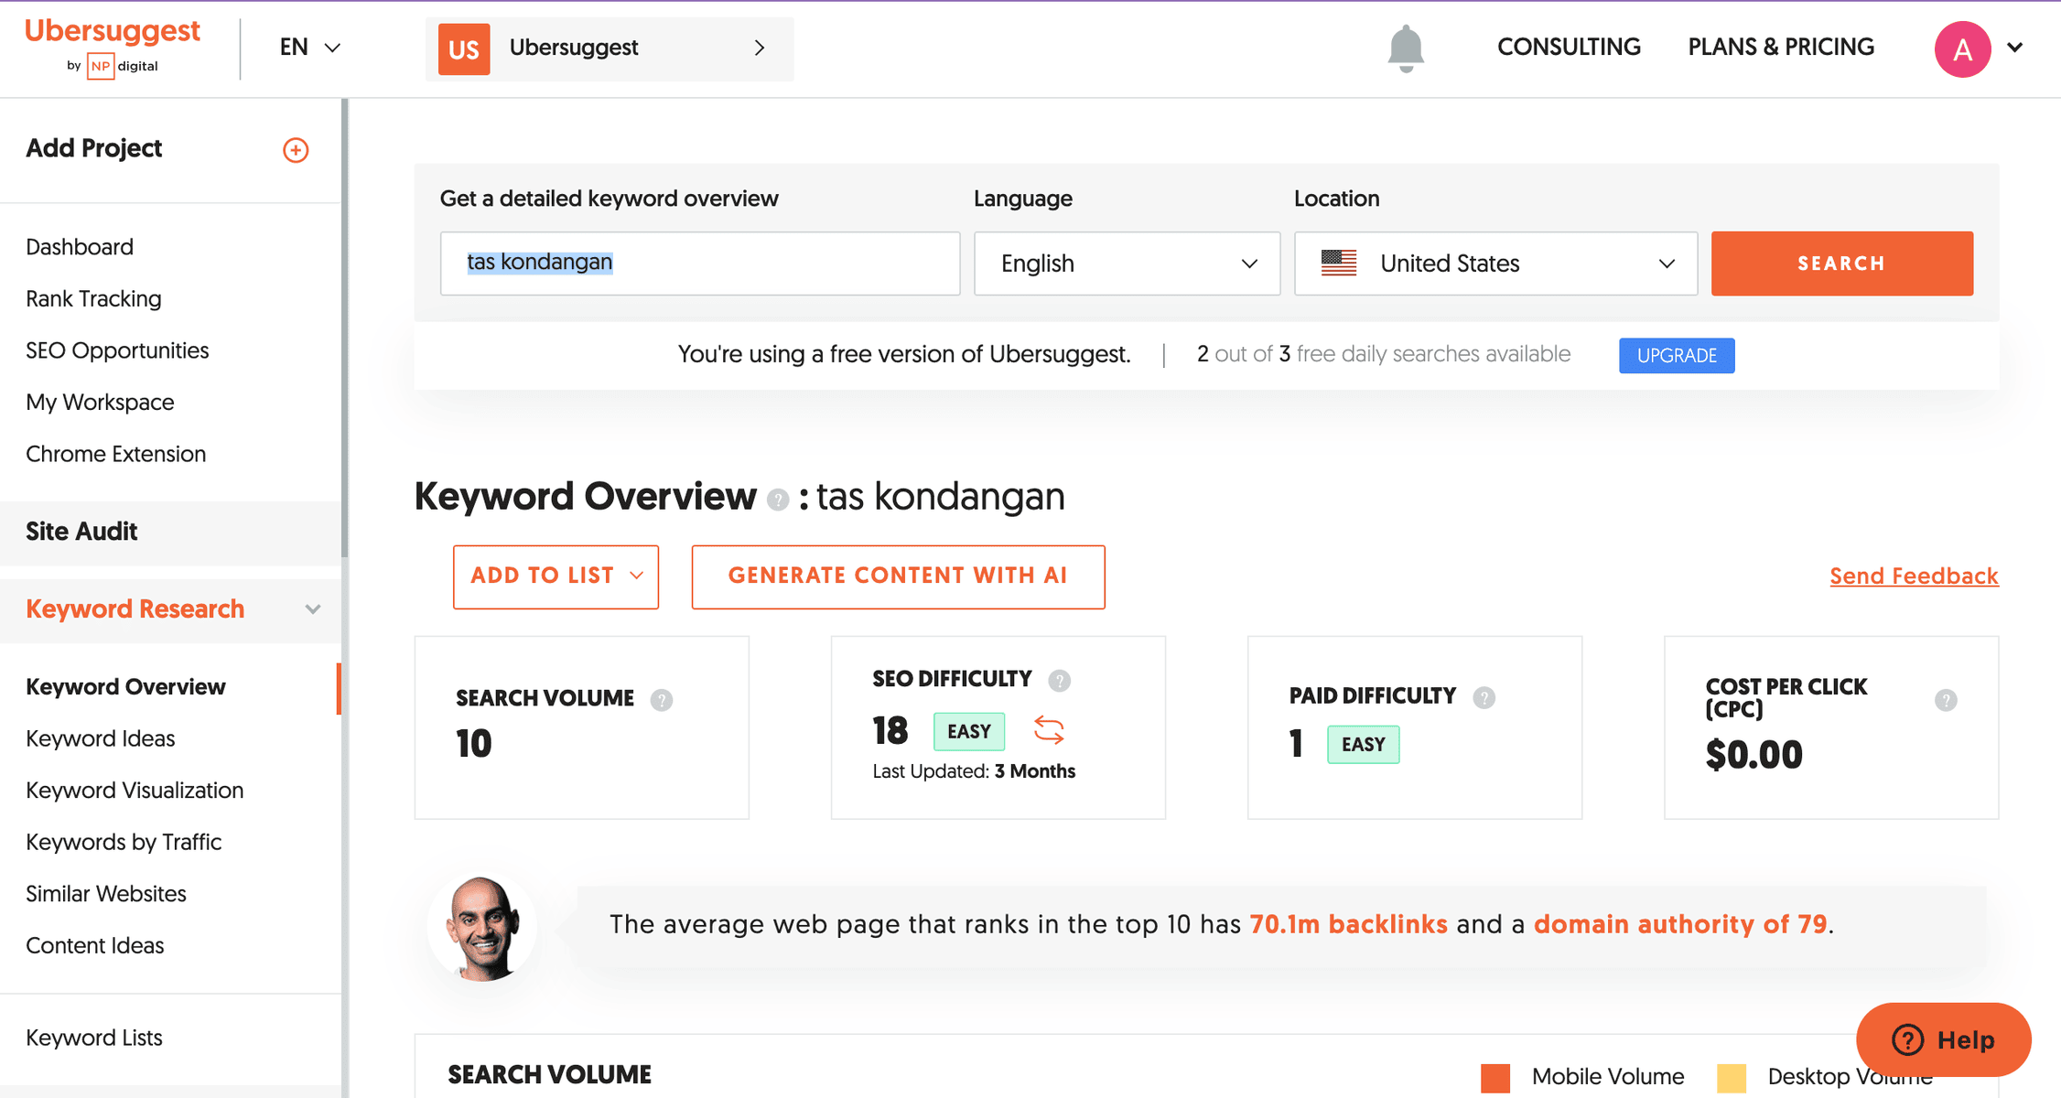Select Keyword Ideas in sidebar
This screenshot has width=2061, height=1098.
(101, 739)
